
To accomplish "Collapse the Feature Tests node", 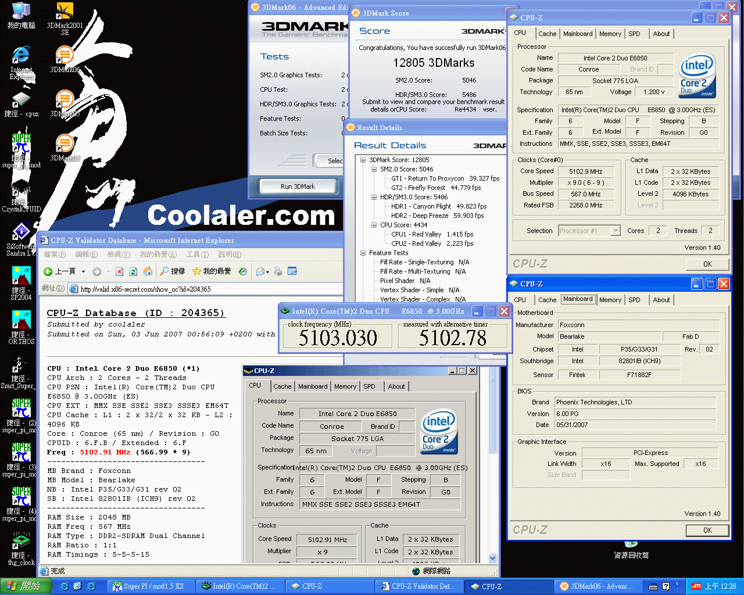I will 363,253.
